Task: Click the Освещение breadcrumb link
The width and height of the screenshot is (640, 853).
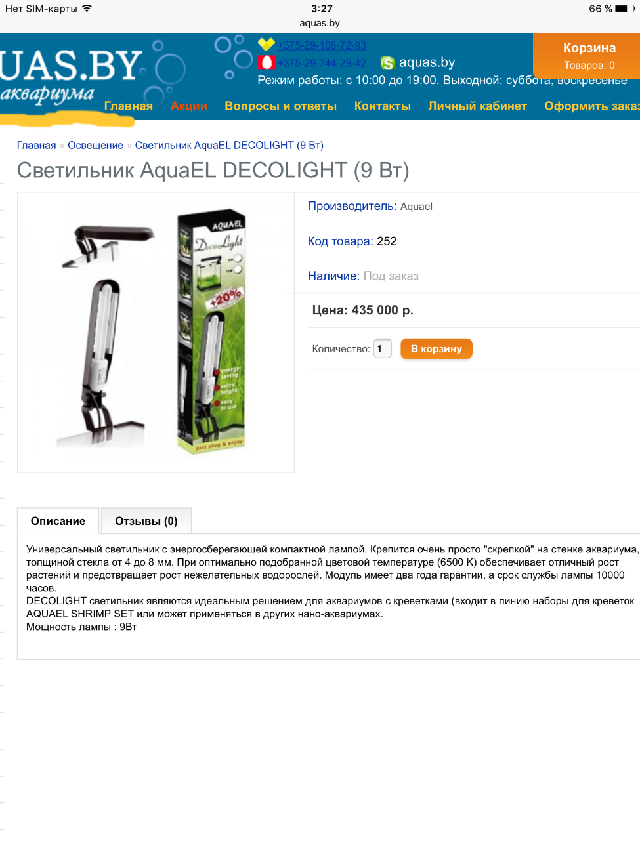Action: click(x=95, y=145)
